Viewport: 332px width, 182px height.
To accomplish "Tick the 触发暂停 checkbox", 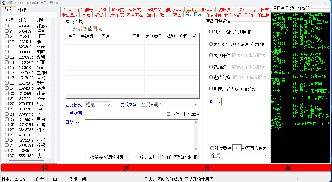I will pos(212,148).
